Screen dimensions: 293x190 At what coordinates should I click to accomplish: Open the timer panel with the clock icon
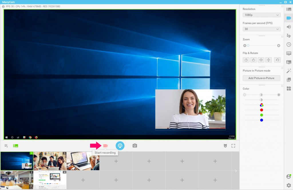289,45
